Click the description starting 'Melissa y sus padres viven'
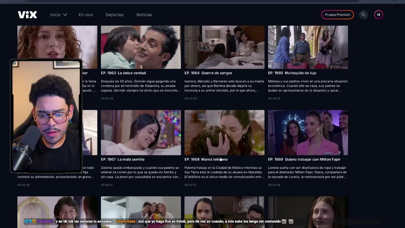Screen dimensions: 405x228 [x=308, y=86]
